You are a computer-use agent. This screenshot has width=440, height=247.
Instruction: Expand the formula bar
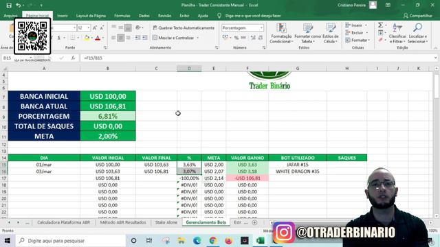pos(435,58)
